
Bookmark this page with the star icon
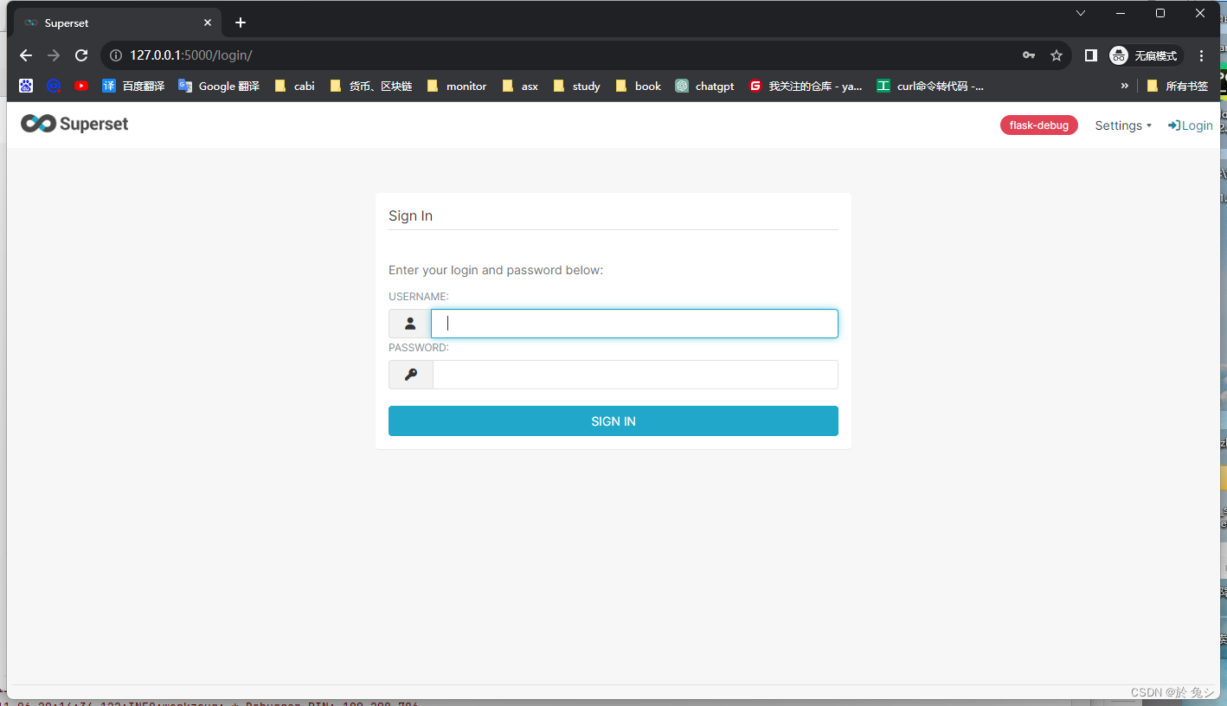point(1057,55)
